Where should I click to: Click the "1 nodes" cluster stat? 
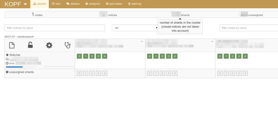tap(37, 15)
